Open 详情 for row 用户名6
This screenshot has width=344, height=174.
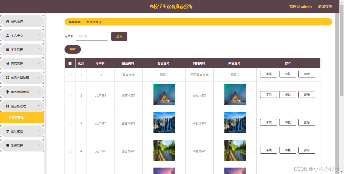coord(268,150)
